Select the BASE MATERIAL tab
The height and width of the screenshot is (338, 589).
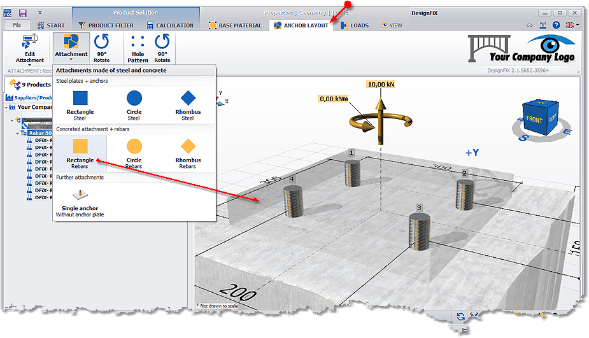[235, 25]
